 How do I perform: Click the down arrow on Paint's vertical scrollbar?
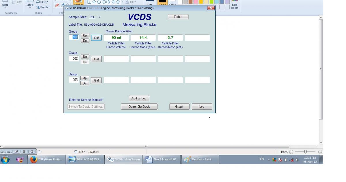(x=321, y=143)
